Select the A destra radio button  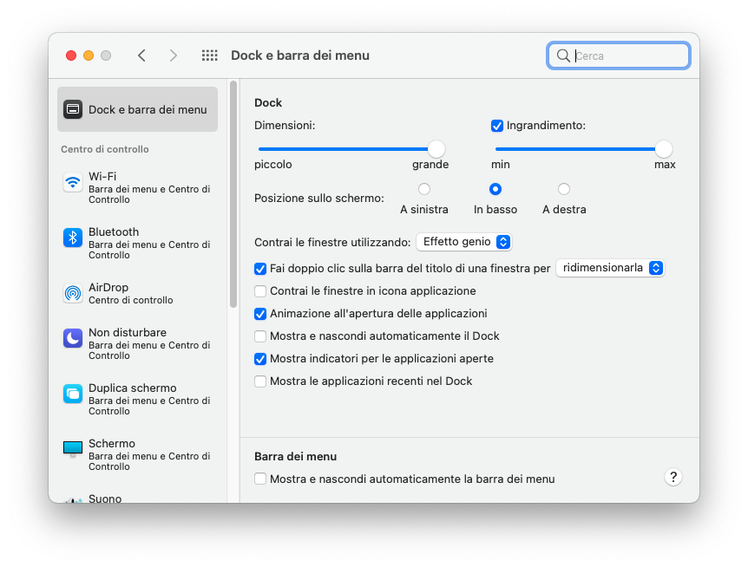(x=564, y=189)
